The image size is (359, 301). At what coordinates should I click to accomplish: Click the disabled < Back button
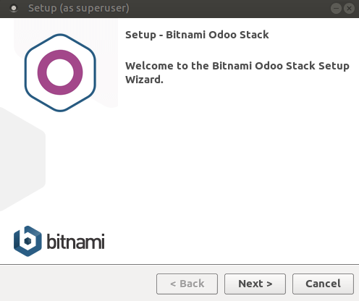coord(187,284)
